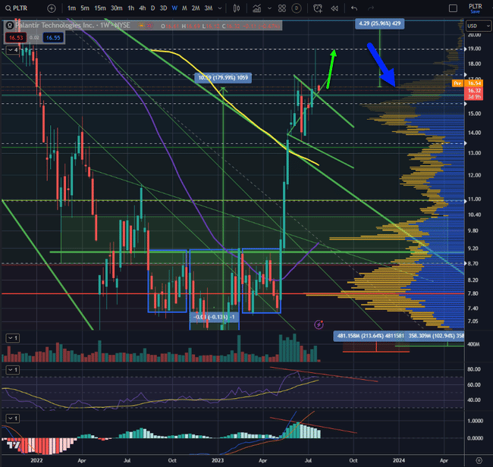The width and height of the screenshot is (493, 467).
Task: Open the candlestick chart type selector
Action: click(x=237, y=8)
